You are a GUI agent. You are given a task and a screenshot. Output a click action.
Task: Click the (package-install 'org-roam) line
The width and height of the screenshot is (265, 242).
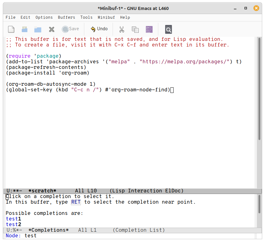[x=48, y=73]
